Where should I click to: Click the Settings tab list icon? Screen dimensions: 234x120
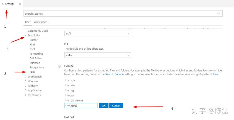(x=3, y=4)
